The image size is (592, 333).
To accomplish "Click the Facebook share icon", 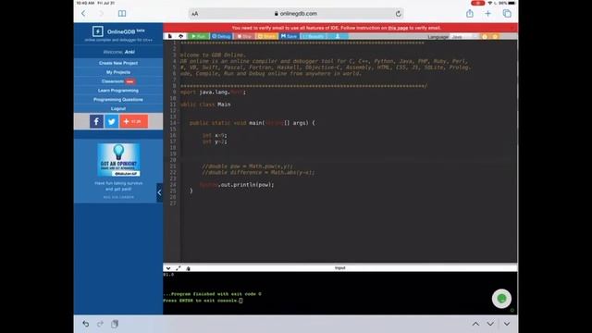I will click(x=96, y=121).
